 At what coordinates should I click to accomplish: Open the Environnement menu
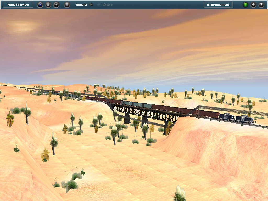(x=218, y=5)
